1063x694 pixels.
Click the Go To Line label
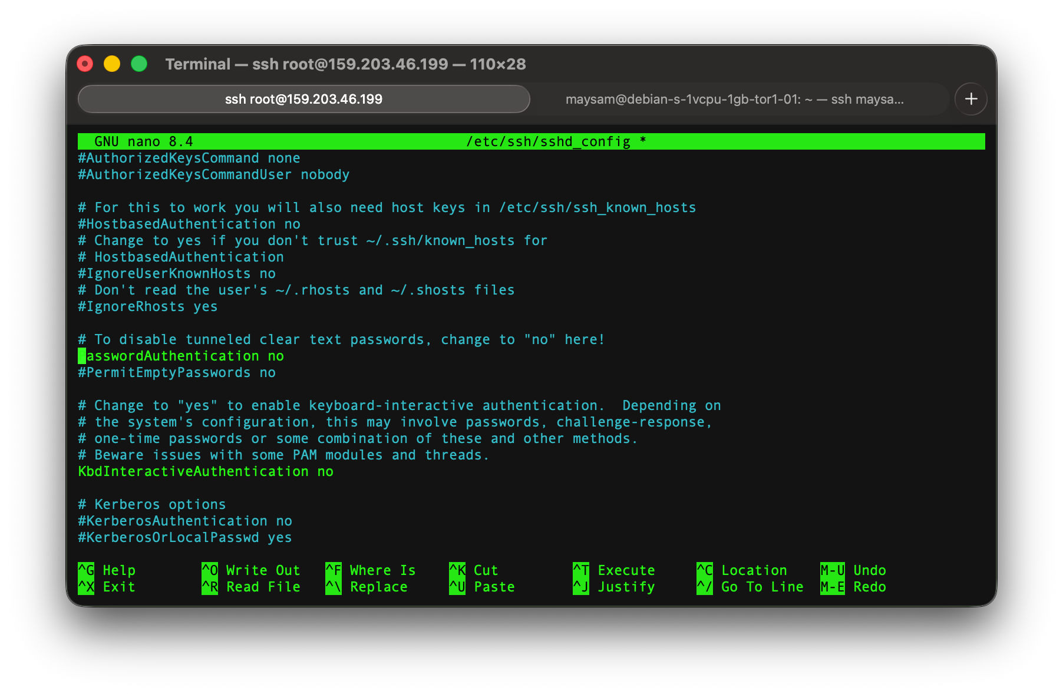pyautogui.click(x=762, y=587)
